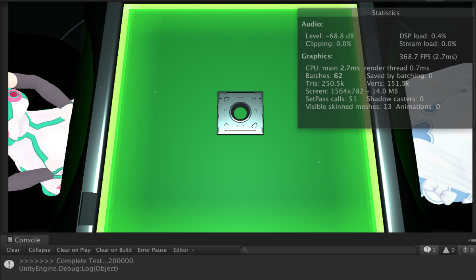Click the Audio heading in Statistics
The width and height of the screenshot is (476, 280).
[312, 24]
